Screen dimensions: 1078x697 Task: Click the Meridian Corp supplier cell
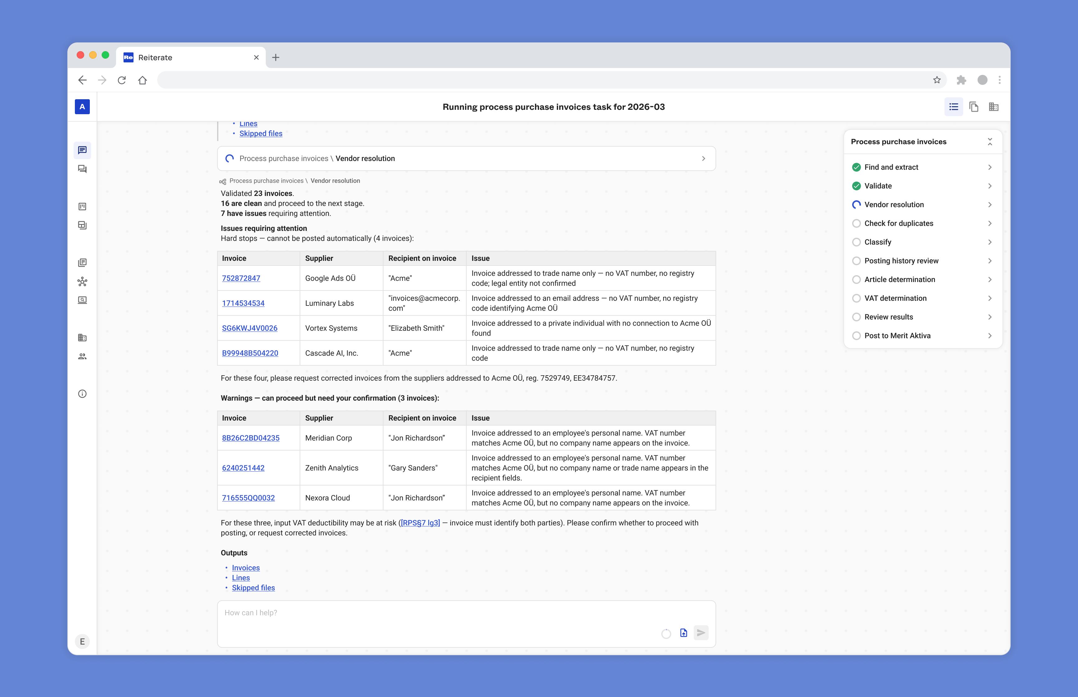pyautogui.click(x=341, y=438)
